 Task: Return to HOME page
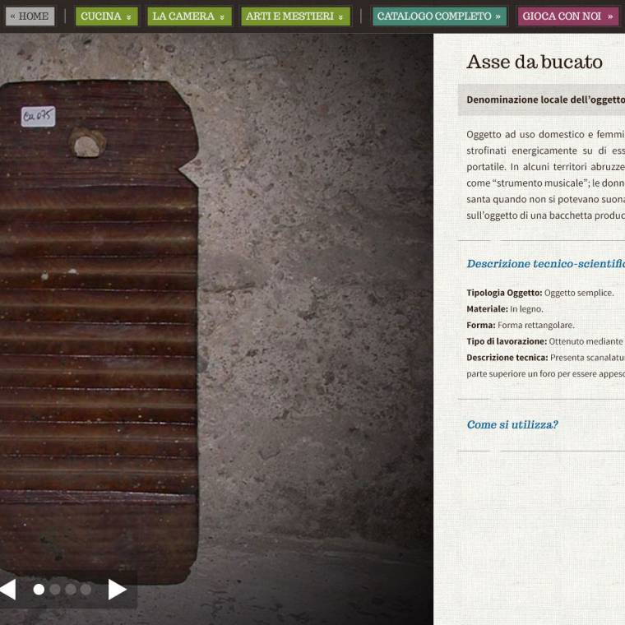[30, 16]
